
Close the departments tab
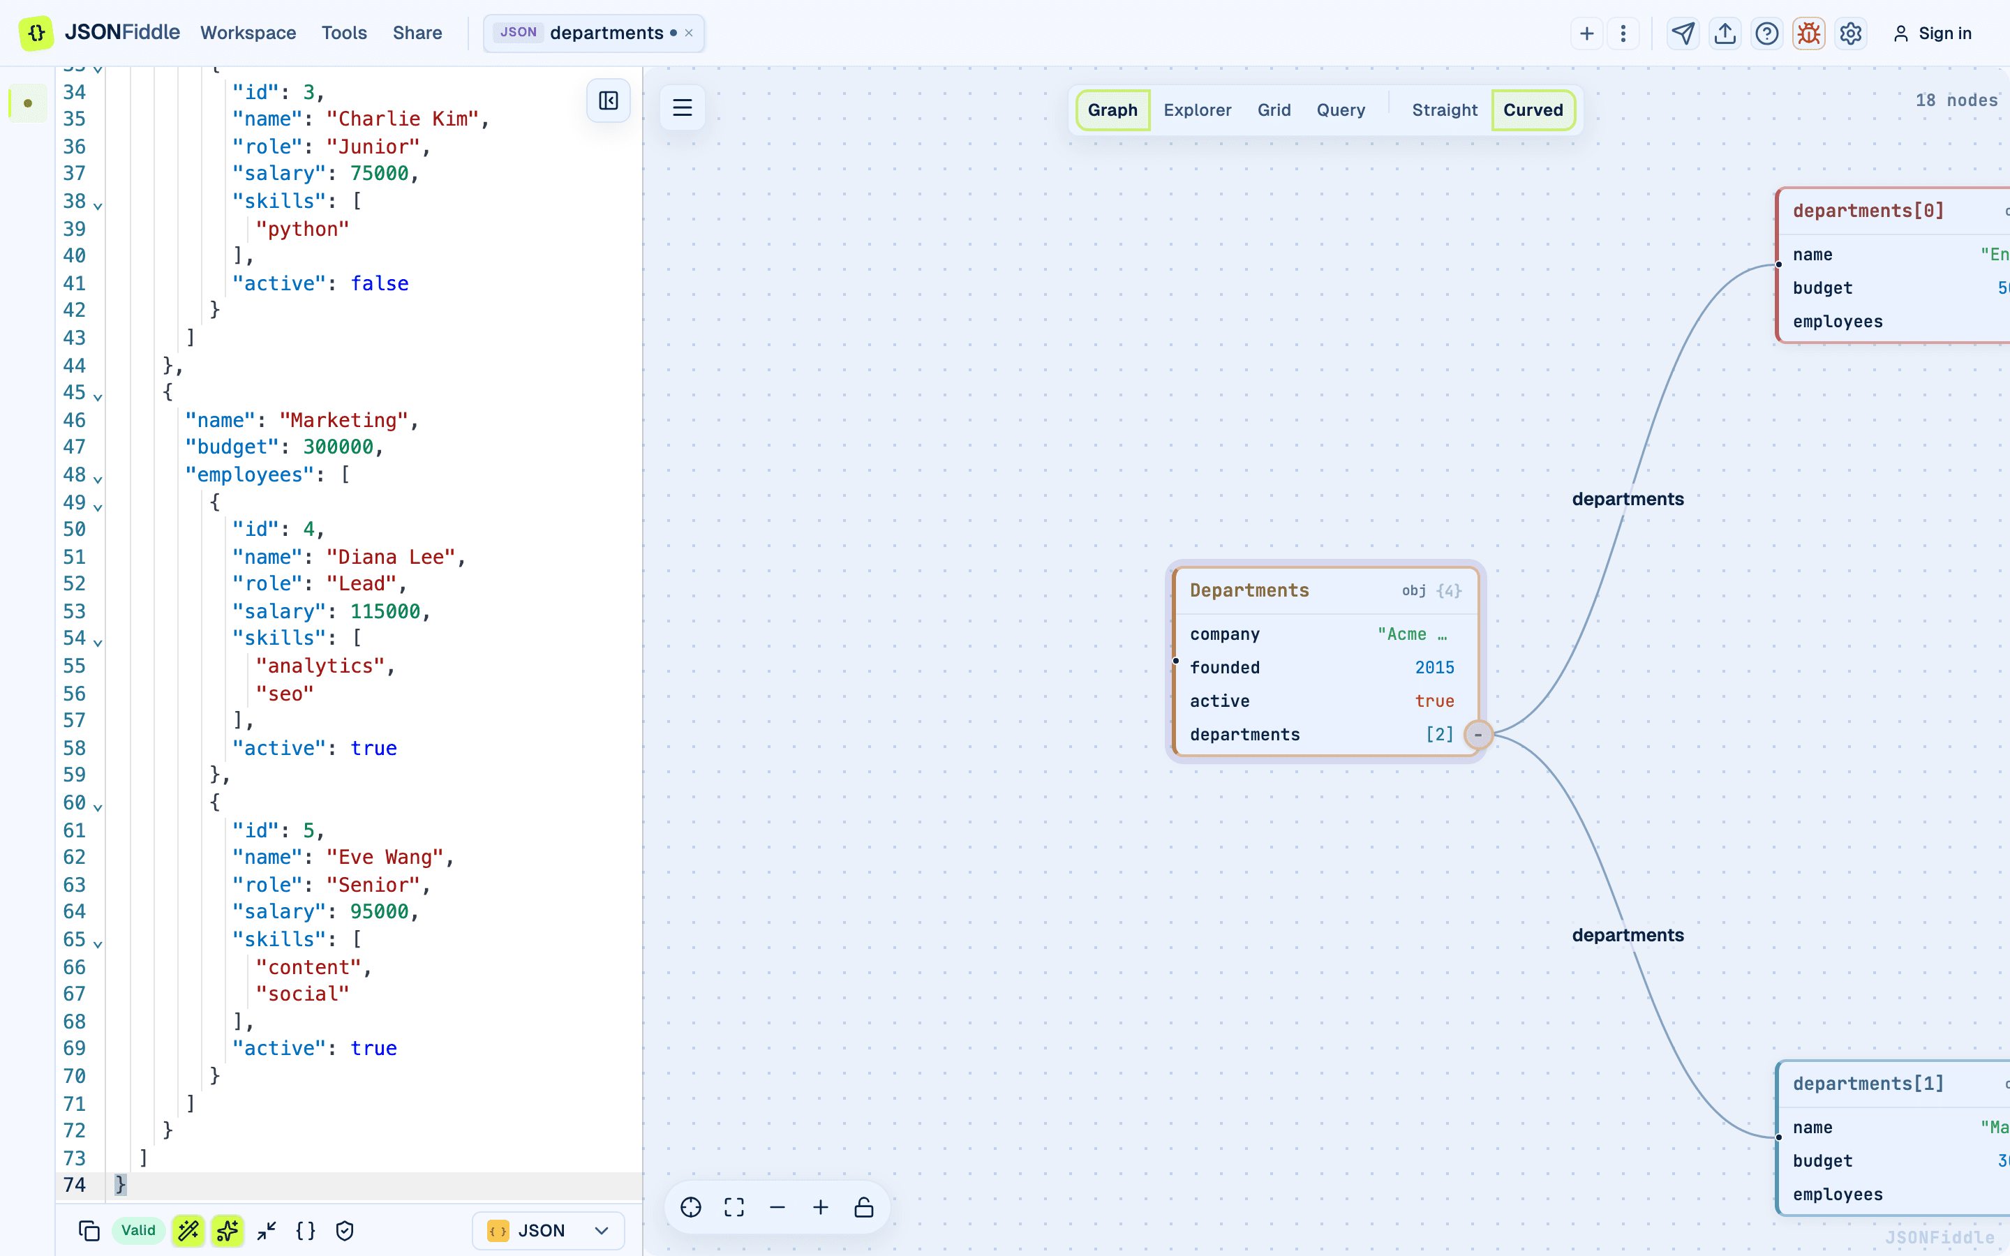click(689, 33)
